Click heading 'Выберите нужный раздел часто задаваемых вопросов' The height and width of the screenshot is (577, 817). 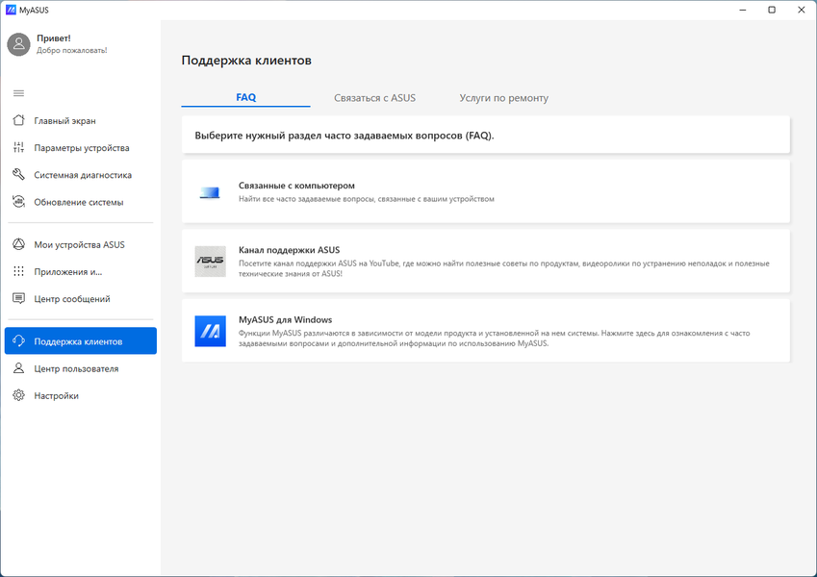tap(345, 136)
